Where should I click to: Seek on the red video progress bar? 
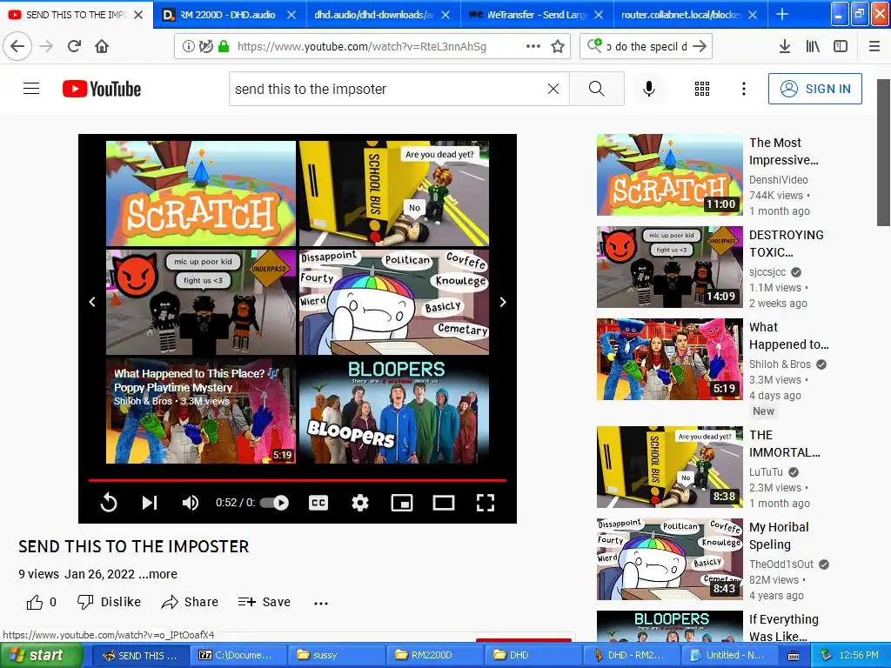tap(298, 480)
